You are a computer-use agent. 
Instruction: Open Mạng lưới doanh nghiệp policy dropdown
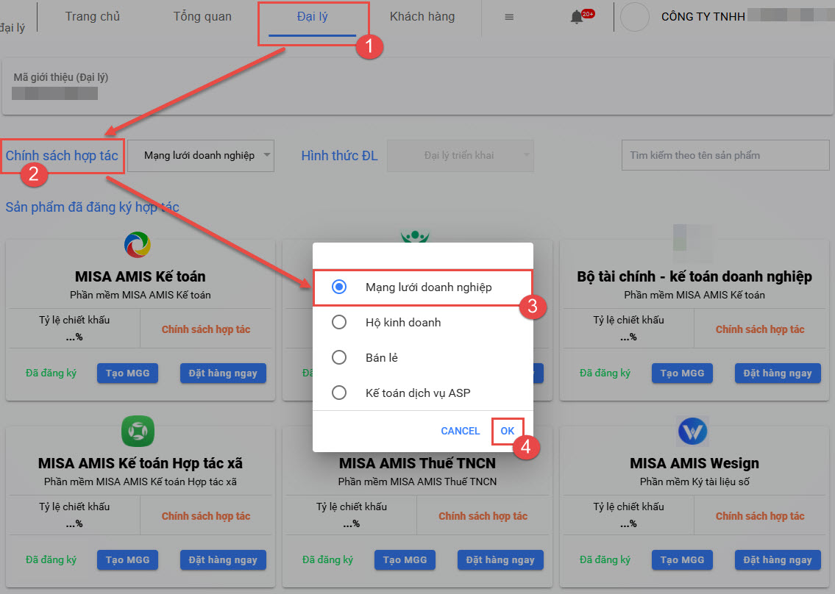point(201,155)
